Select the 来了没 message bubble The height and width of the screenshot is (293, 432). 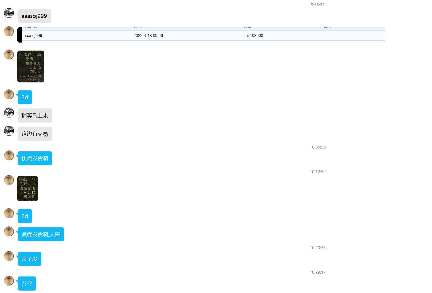pyautogui.click(x=29, y=259)
